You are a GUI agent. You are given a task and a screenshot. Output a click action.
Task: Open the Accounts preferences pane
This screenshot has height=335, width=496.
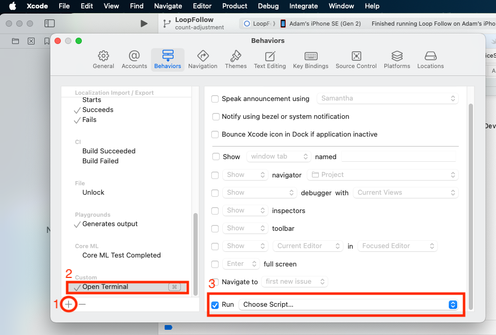(134, 59)
